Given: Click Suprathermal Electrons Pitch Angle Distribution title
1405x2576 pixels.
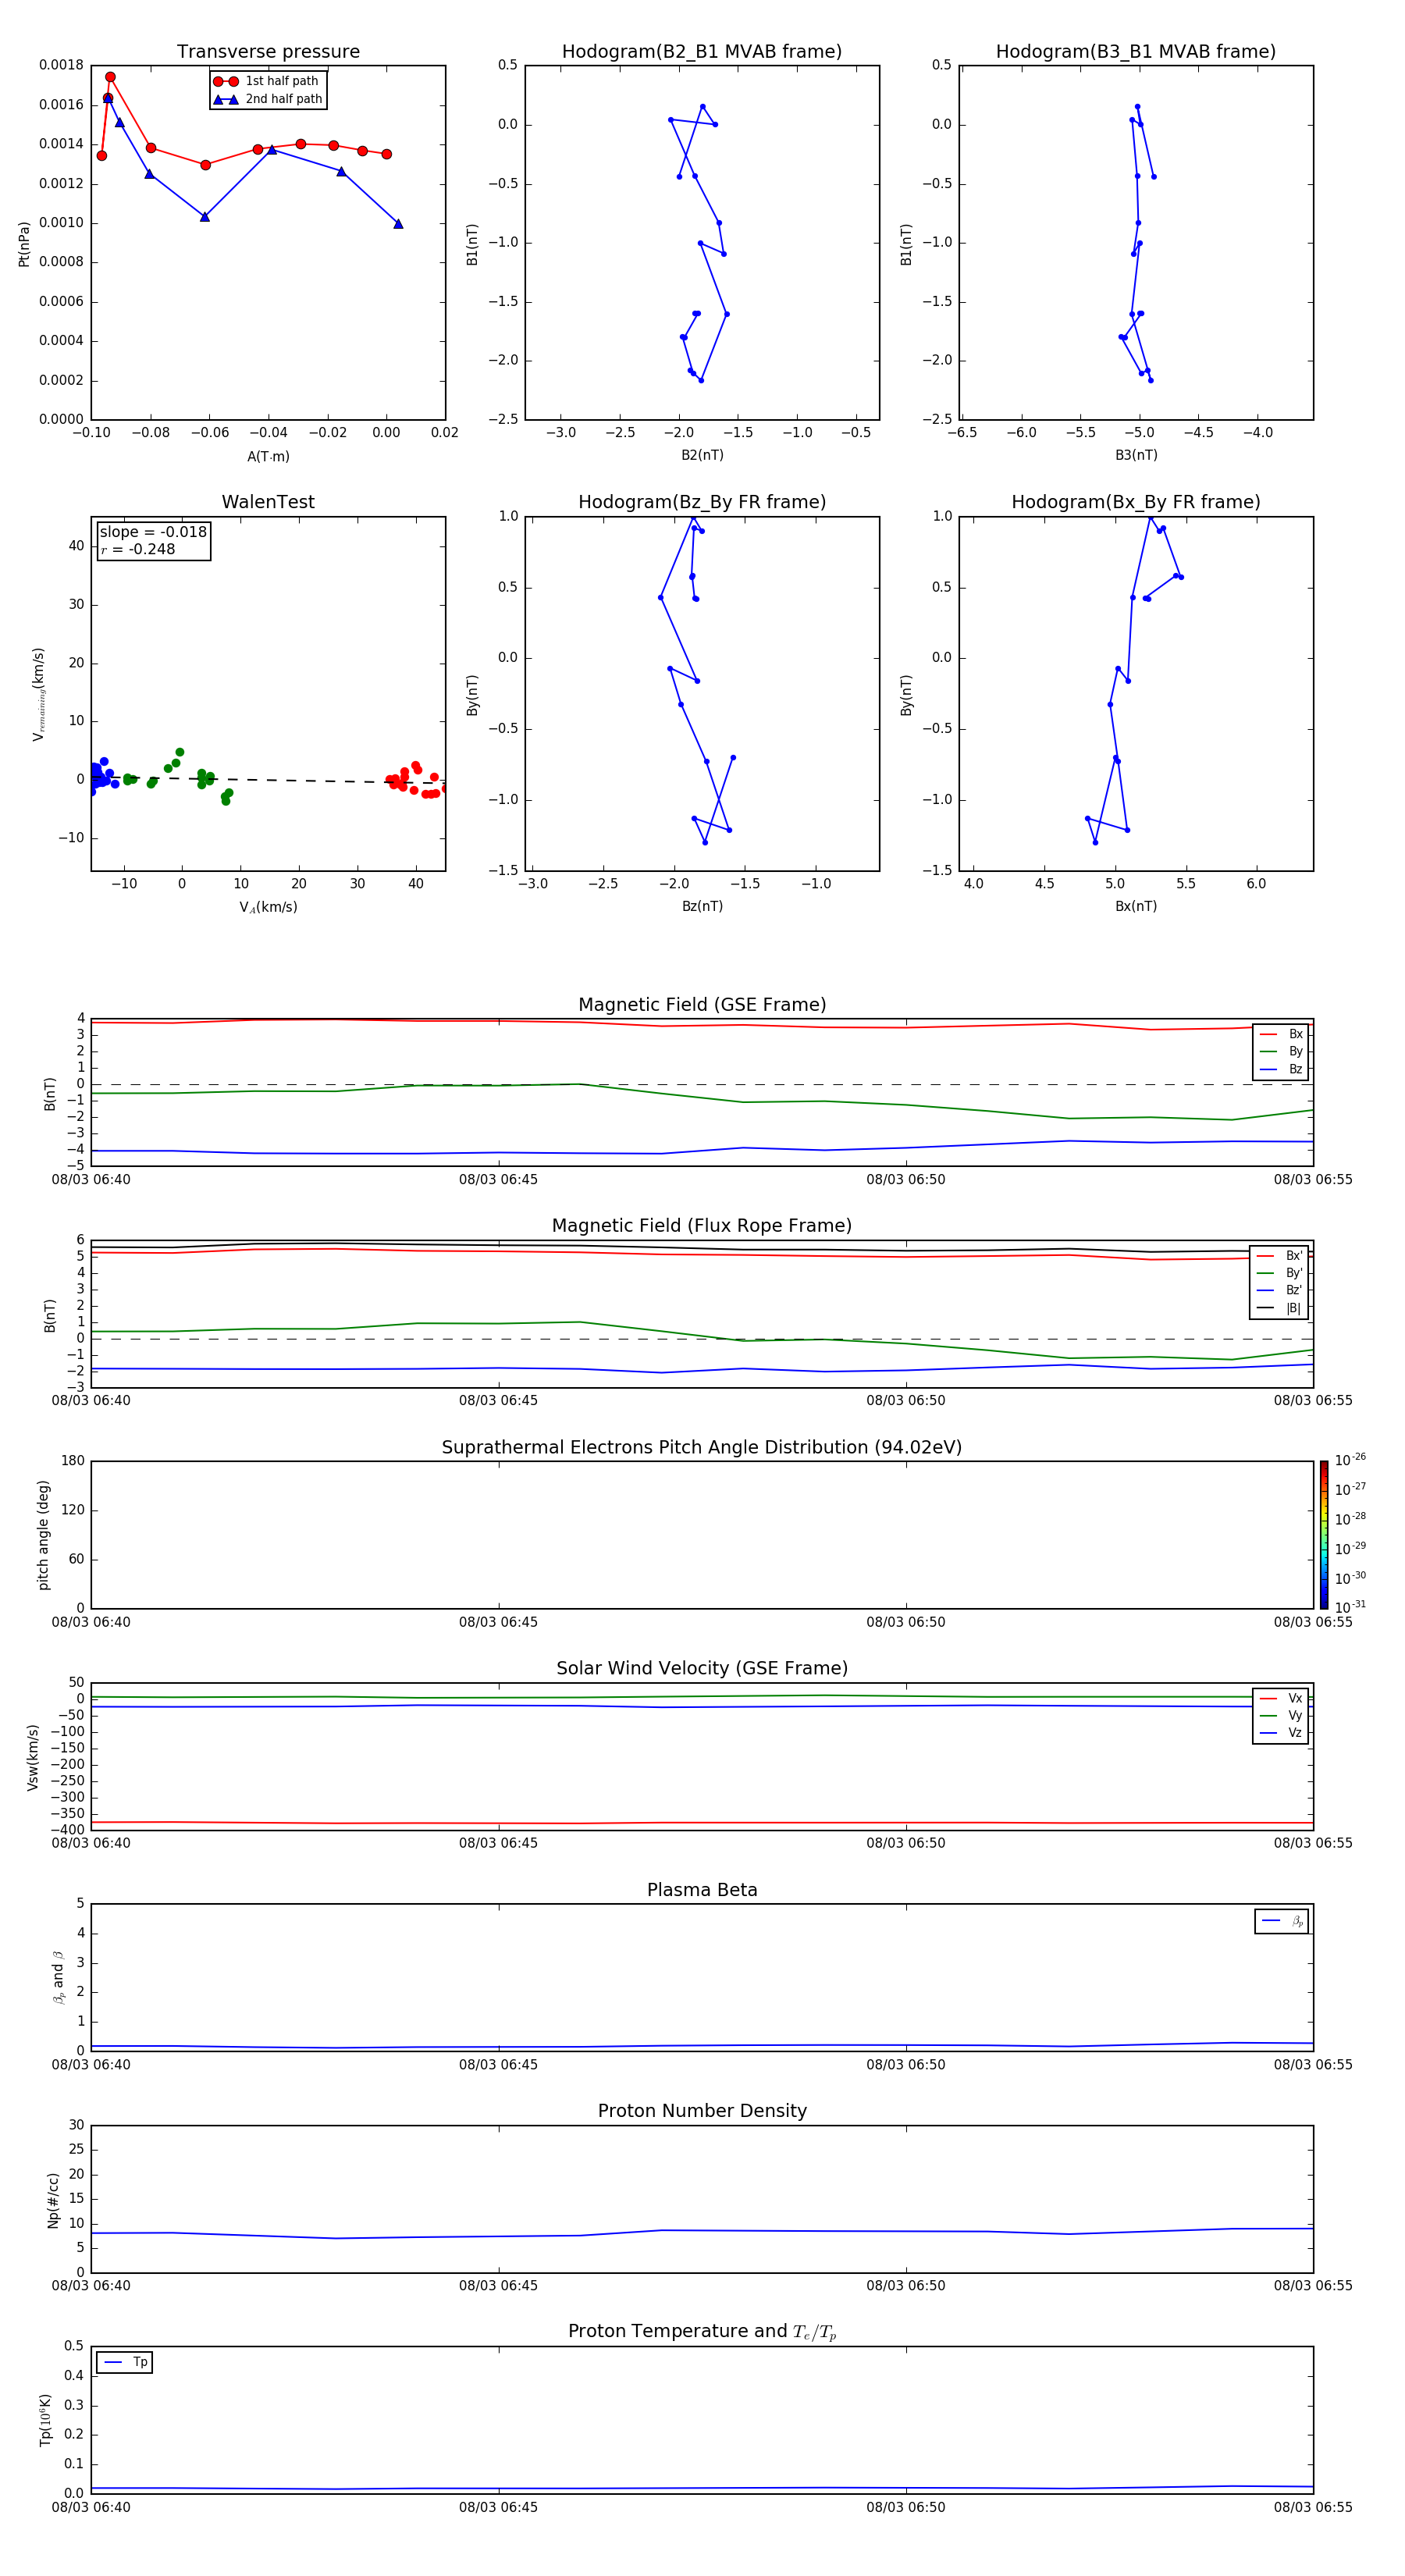Looking at the screenshot, I should coord(702,1447).
